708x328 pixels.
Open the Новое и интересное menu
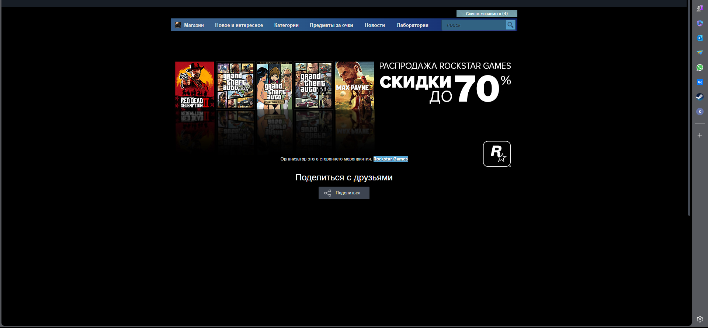point(239,25)
